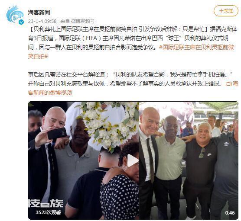Click the 技e族 watermark on video
This screenshot has width=241, height=221.
coord(46,203)
